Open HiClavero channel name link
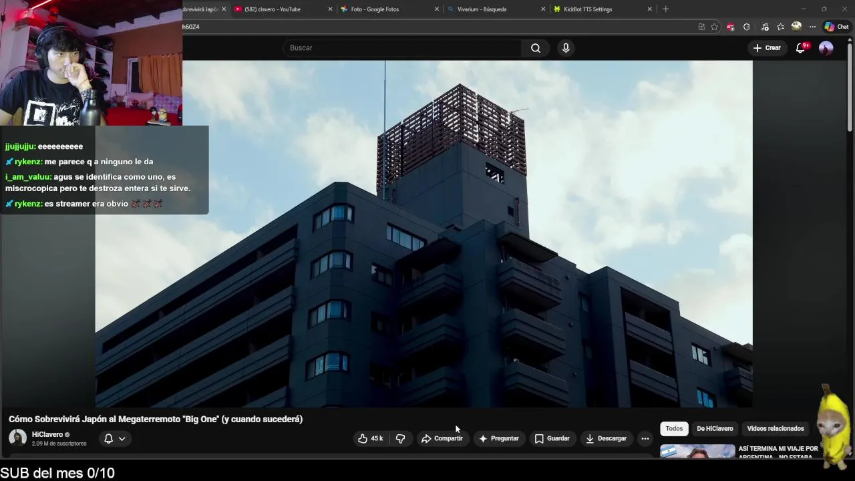 [x=47, y=434]
